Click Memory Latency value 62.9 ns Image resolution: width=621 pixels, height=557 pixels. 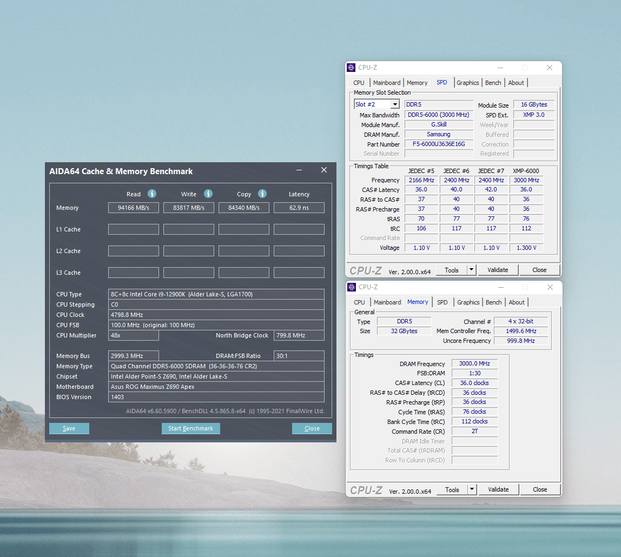(299, 208)
